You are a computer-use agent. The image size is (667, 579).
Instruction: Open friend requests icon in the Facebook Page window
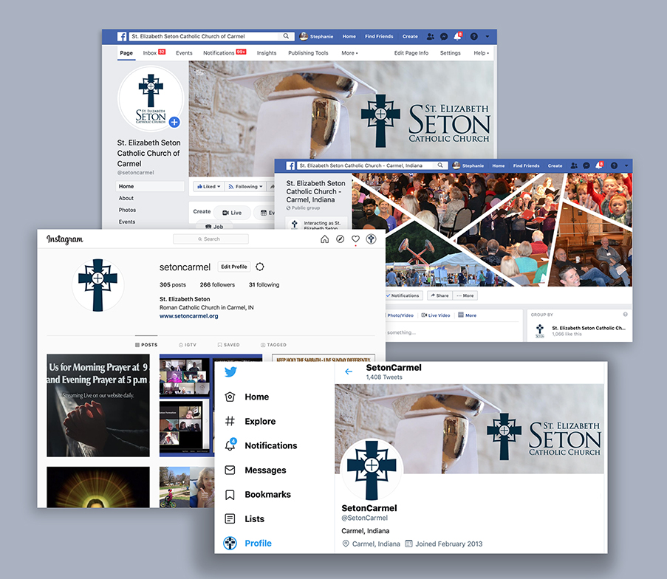pyautogui.click(x=431, y=37)
